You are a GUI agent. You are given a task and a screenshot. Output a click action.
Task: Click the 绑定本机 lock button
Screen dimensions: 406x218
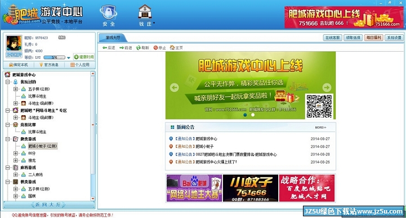19,65
